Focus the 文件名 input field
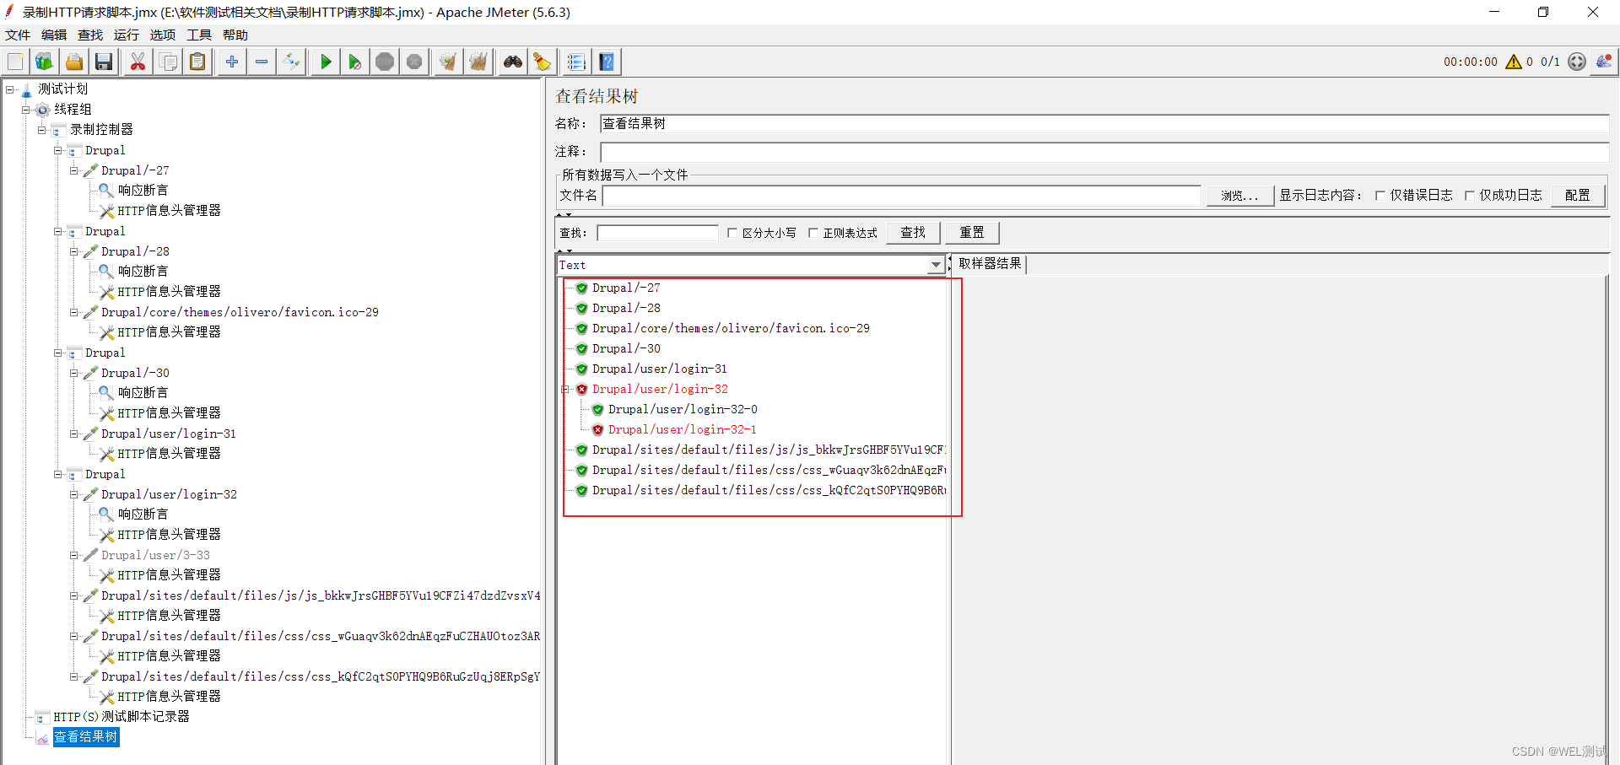 coord(901,196)
